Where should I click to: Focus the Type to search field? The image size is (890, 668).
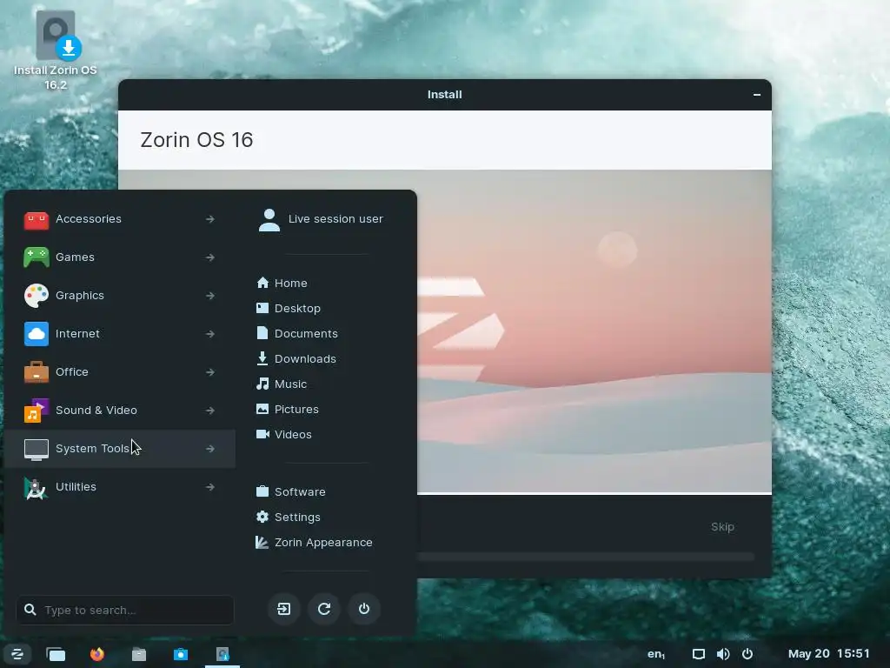125,610
